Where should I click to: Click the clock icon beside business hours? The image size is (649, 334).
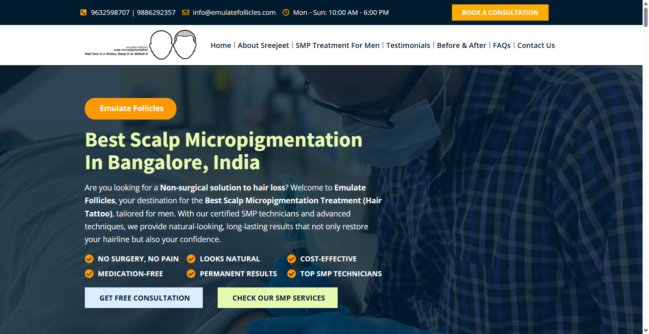click(x=286, y=12)
